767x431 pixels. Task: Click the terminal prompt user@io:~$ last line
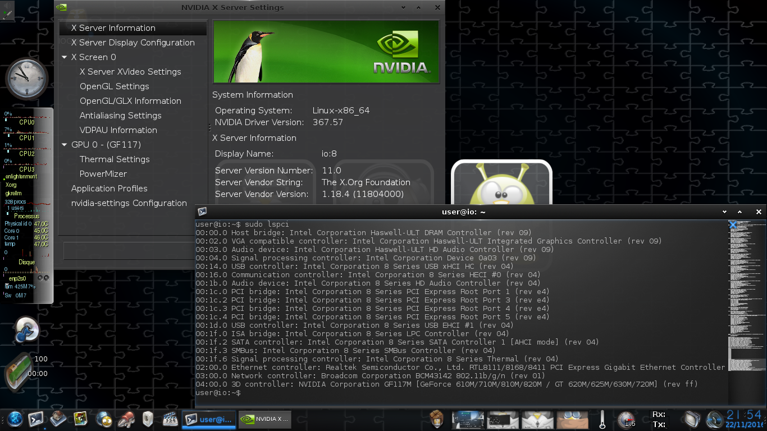(x=218, y=393)
